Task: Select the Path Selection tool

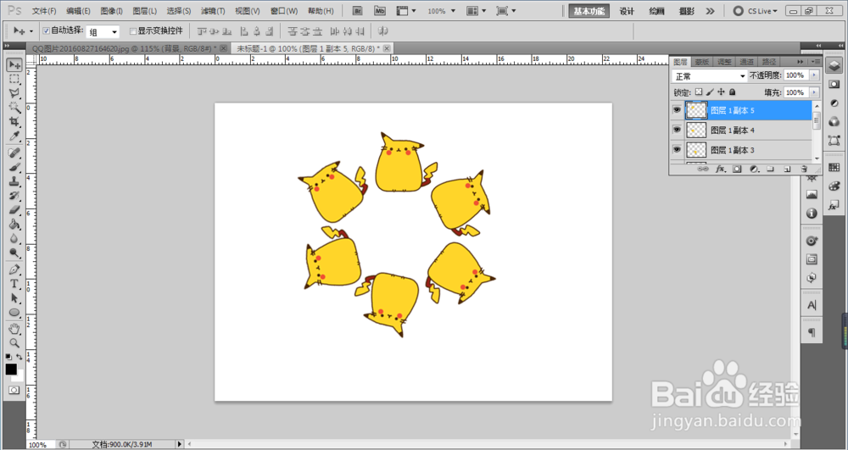Action: pyautogui.click(x=14, y=297)
